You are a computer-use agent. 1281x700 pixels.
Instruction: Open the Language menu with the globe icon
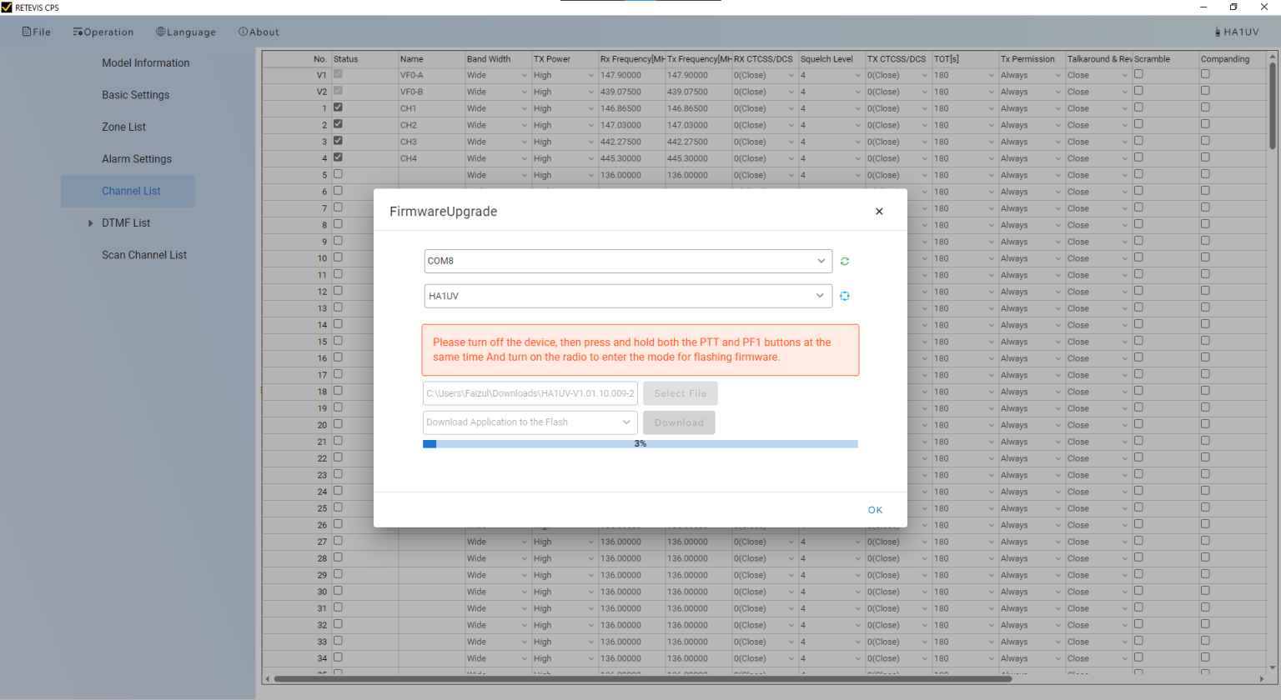tap(186, 32)
